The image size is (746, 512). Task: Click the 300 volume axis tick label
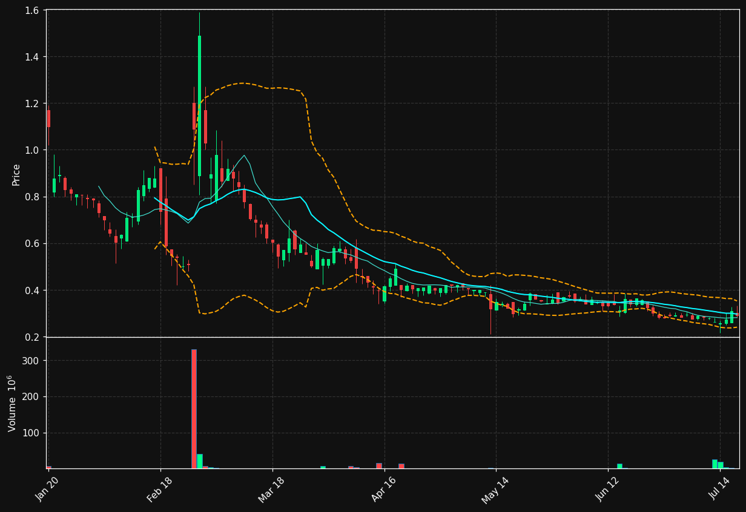pos(31,361)
